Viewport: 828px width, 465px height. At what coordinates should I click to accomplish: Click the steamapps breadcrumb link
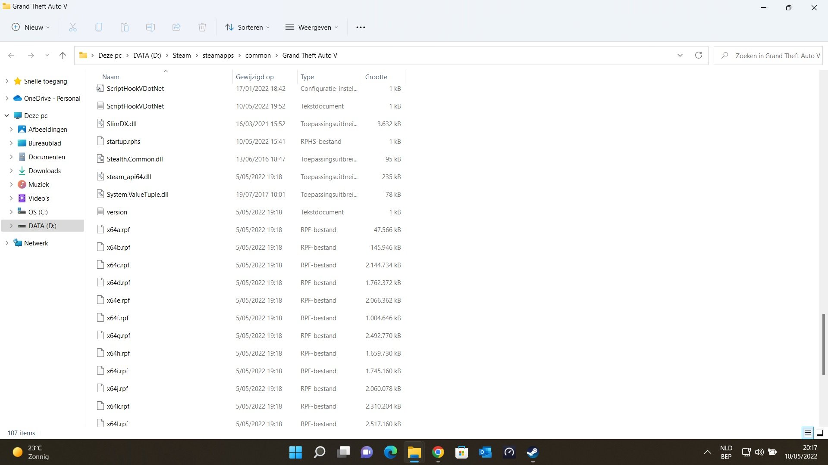coord(218,56)
